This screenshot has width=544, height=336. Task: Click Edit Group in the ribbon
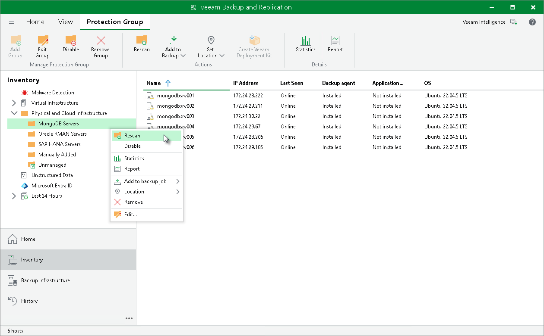[42, 47]
